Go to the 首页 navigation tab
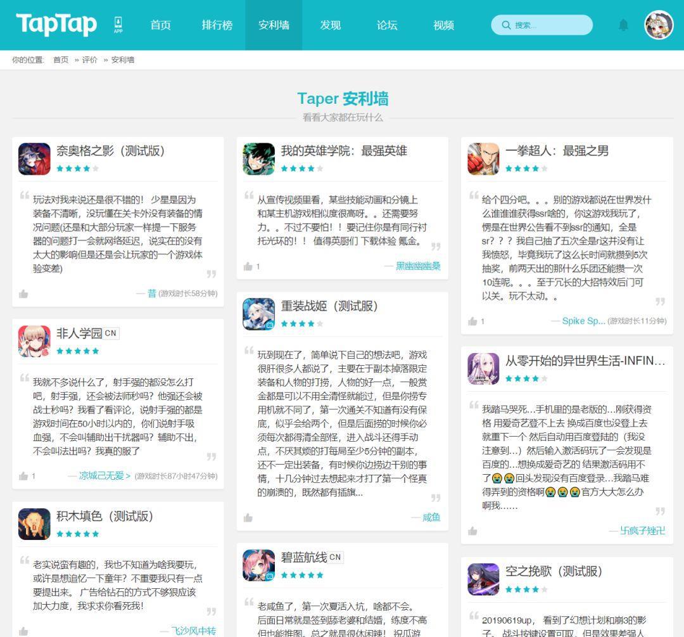The image size is (684, 637). click(x=160, y=25)
